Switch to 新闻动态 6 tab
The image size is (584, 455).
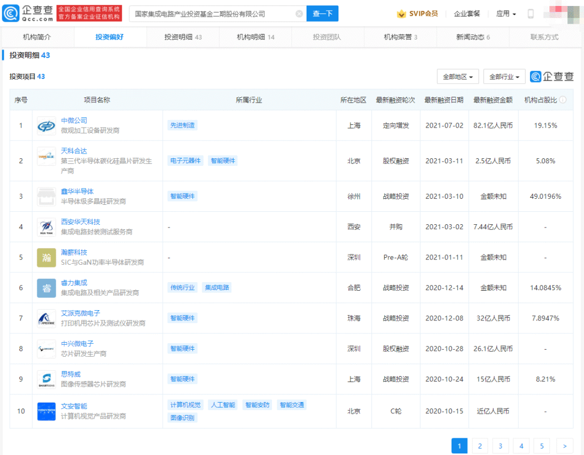[473, 37]
